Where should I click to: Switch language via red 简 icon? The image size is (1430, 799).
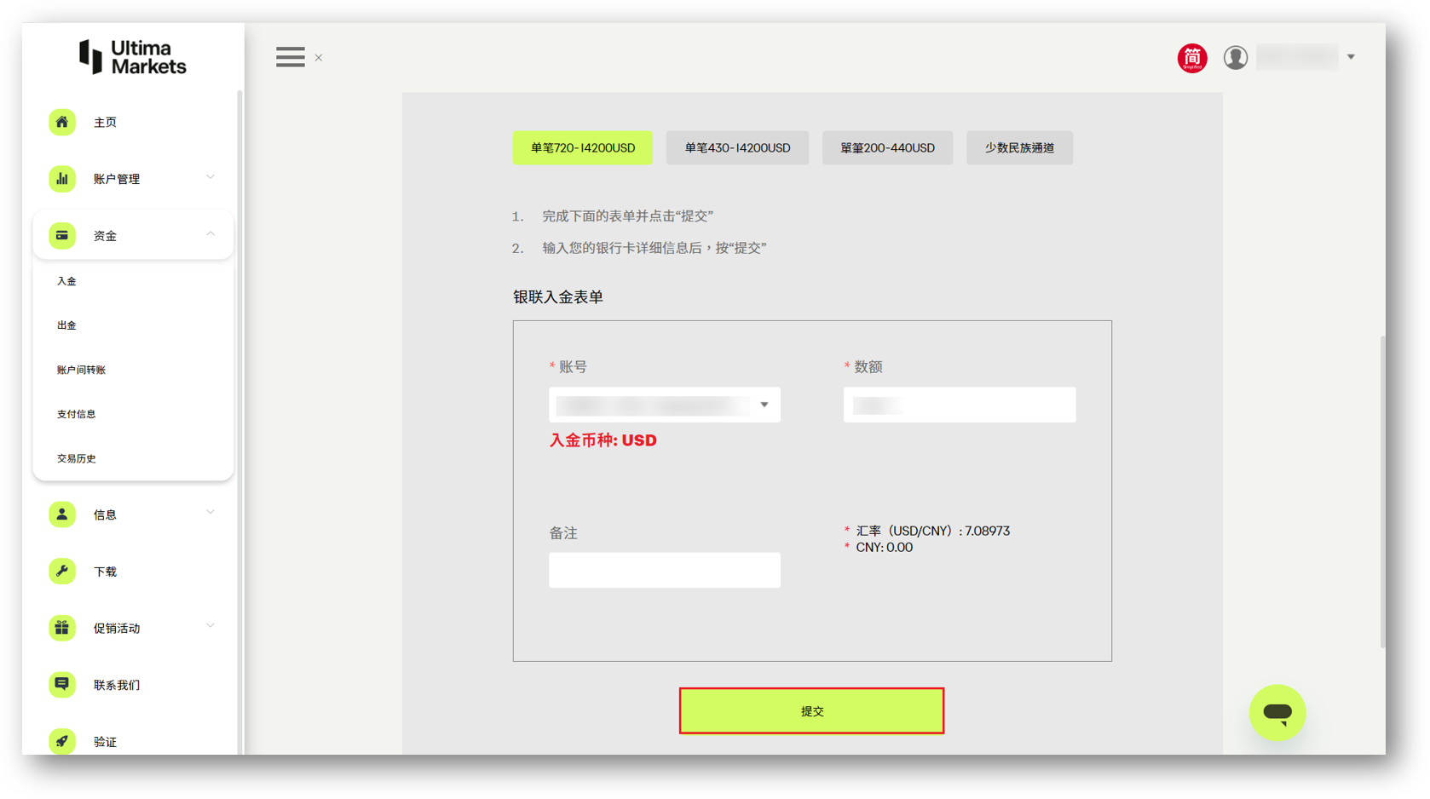[x=1192, y=58]
